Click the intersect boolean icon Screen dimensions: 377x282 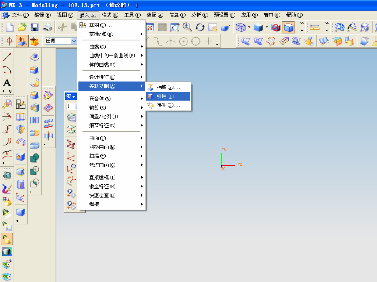pyautogui.click(x=35, y=183)
